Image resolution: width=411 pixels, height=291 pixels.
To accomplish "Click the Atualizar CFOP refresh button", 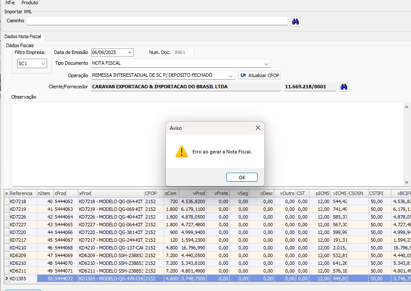I will click(x=259, y=75).
